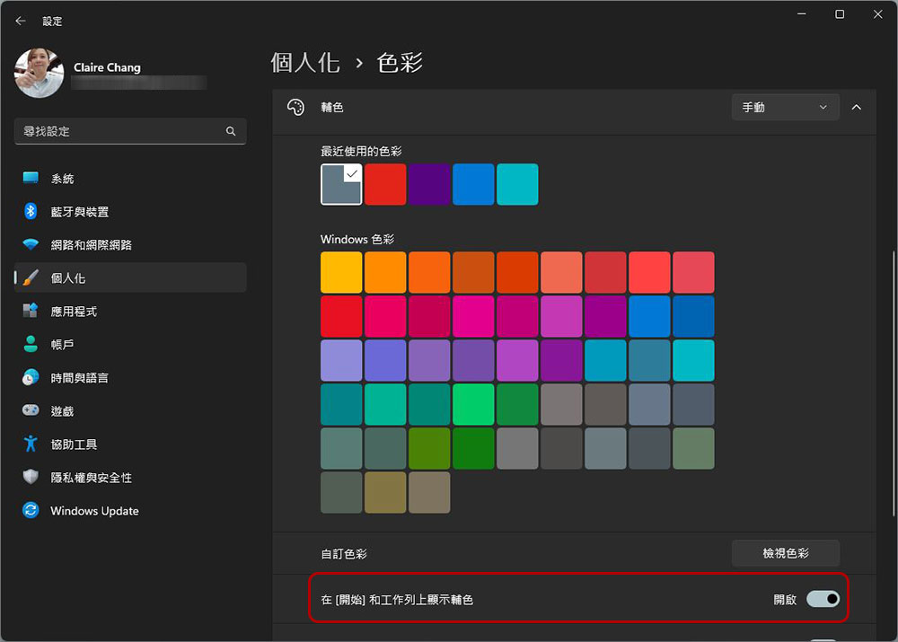Select the blue recent color swatch

[473, 184]
